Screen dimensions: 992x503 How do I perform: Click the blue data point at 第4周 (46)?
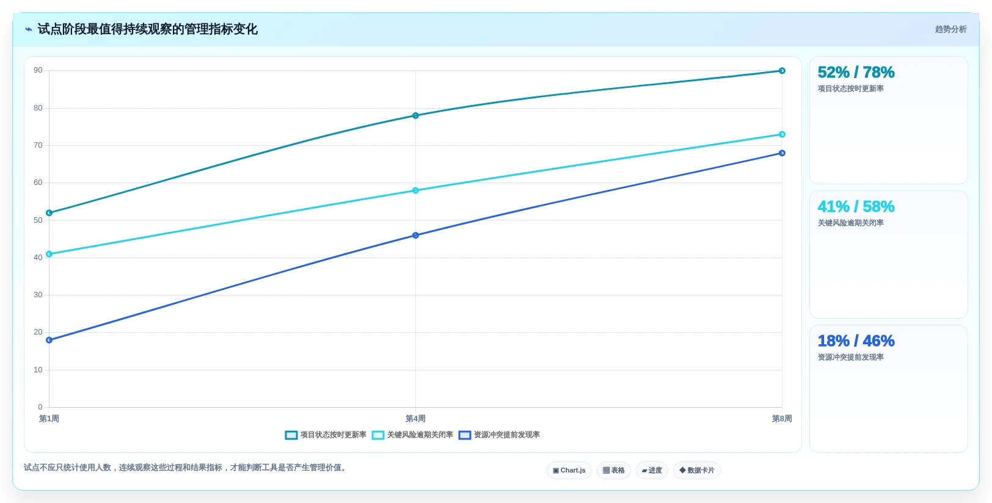[415, 235]
